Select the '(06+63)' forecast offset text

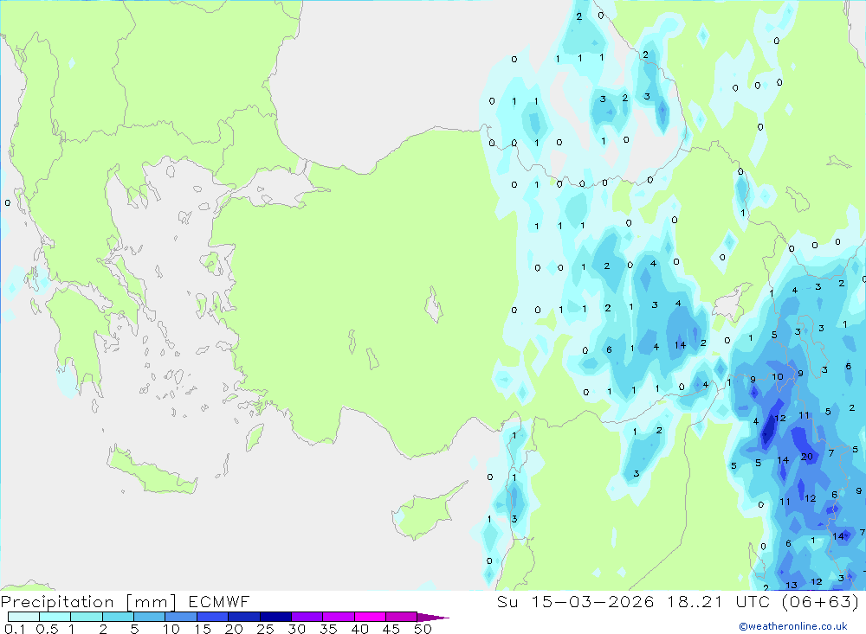pyautogui.click(x=820, y=602)
